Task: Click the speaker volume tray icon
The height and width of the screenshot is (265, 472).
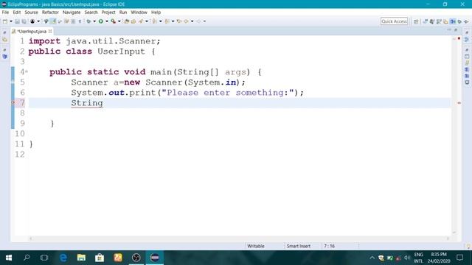Action: click(x=407, y=258)
